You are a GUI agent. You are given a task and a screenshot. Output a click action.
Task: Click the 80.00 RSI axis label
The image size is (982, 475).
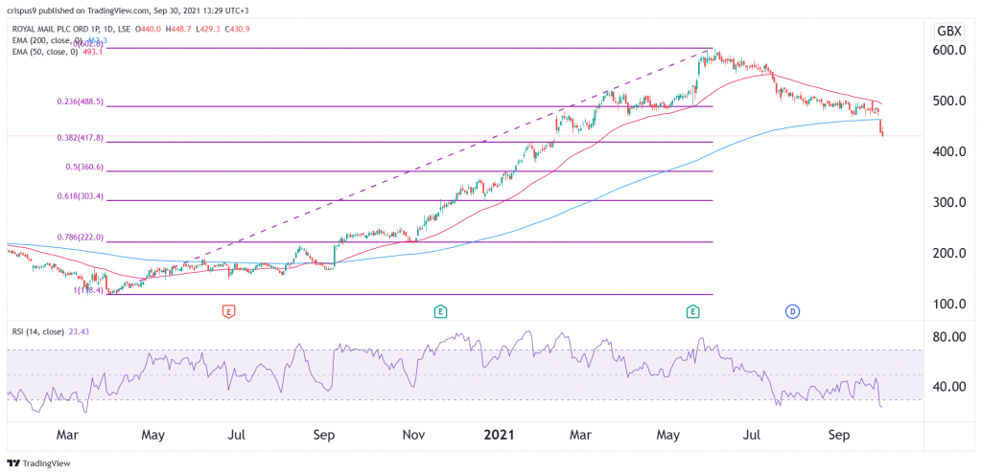950,337
